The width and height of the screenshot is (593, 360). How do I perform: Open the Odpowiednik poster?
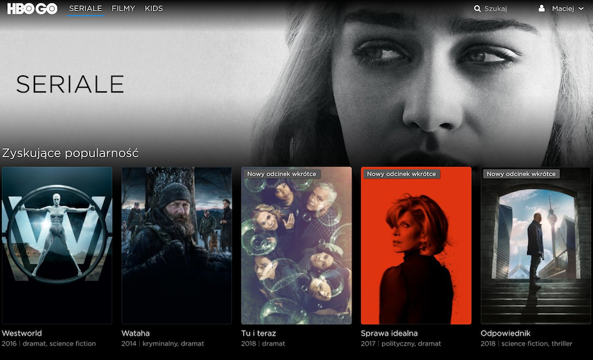pos(536,246)
